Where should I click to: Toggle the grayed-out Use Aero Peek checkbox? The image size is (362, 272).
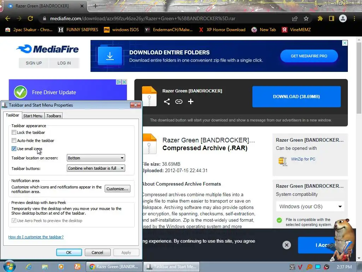[14, 220]
